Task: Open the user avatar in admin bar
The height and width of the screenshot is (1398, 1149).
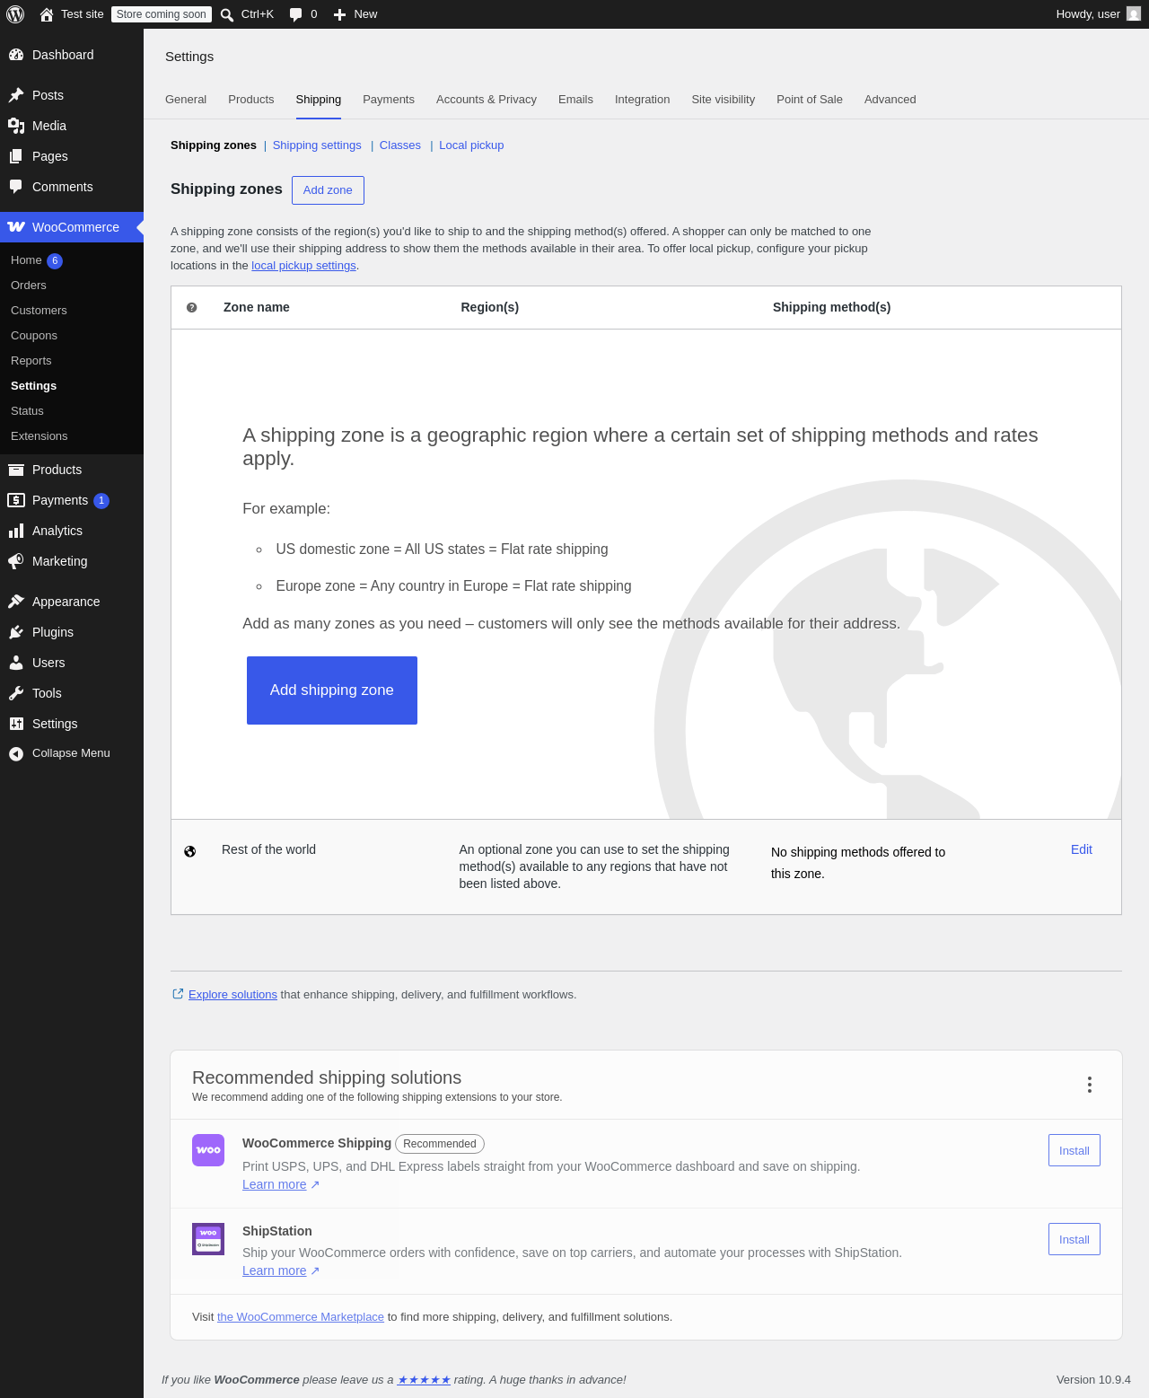Action: pos(1134,13)
